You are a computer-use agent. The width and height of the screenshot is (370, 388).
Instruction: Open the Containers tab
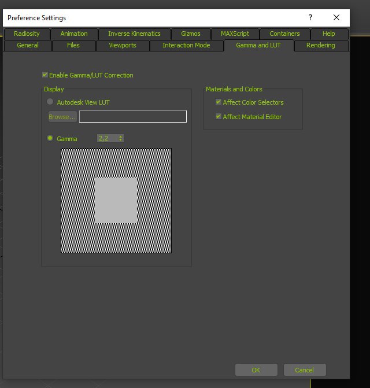pyautogui.click(x=284, y=34)
